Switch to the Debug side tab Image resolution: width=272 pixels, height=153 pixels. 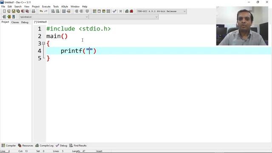[x=25, y=22]
